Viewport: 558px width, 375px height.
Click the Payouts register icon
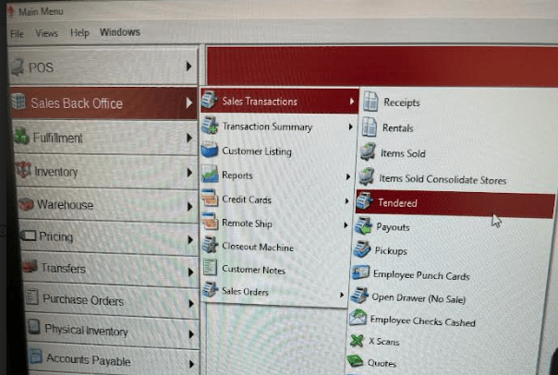[x=363, y=226]
